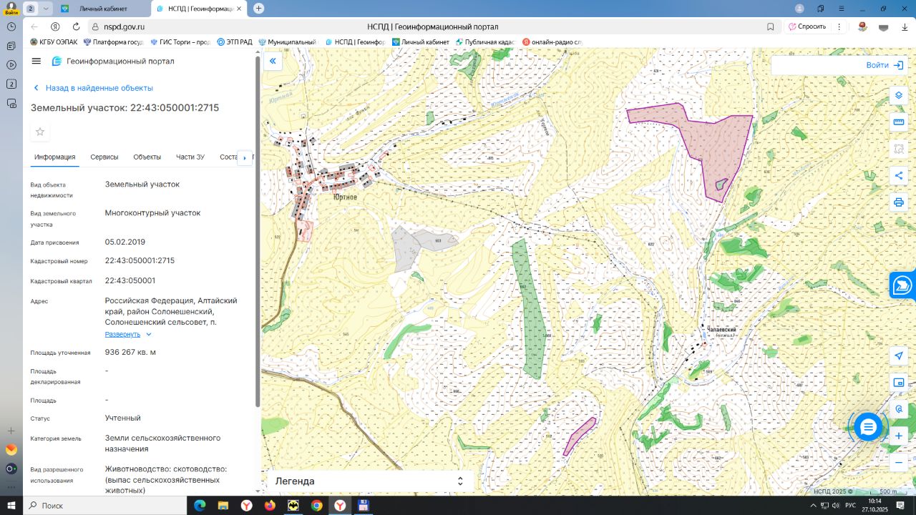The height and width of the screenshot is (515, 916).
Task: Zoom out the map with minus button
Action: click(x=899, y=462)
